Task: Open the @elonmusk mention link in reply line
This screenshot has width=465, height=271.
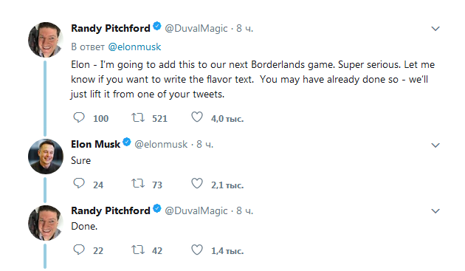Action: click(134, 47)
